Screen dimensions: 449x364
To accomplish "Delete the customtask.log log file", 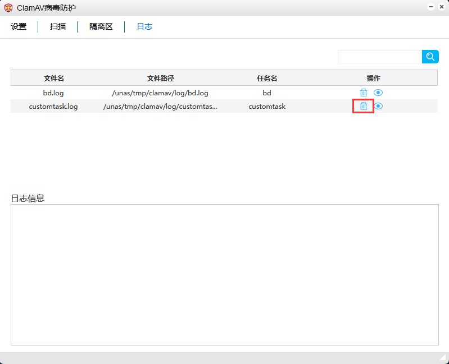I will [x=364, y=106].
